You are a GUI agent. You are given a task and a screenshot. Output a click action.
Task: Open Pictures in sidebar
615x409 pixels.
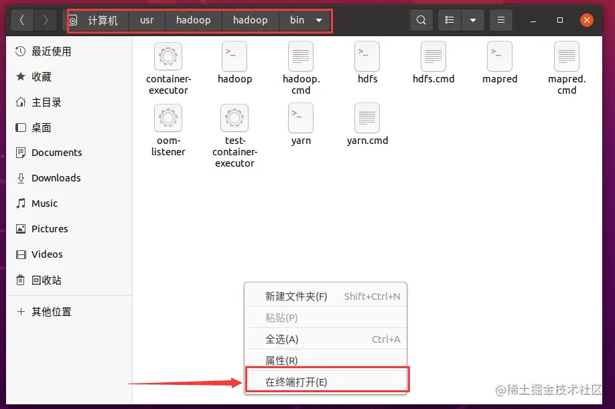tap(69, 229)
